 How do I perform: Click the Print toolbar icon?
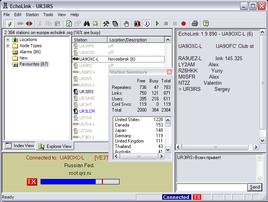(x=195, y=24)
